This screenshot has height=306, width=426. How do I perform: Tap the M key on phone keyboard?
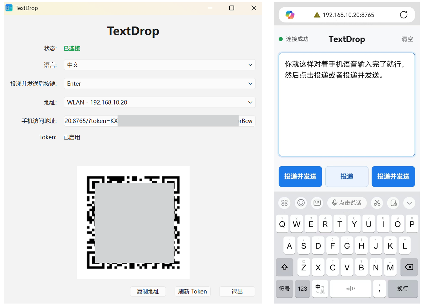tap(390, 267)
